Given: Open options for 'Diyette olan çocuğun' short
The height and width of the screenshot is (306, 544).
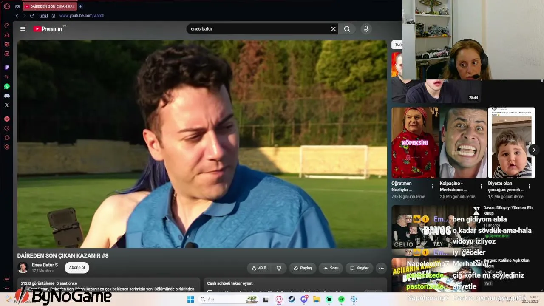Looking at the screenshot, I should 530,186.
